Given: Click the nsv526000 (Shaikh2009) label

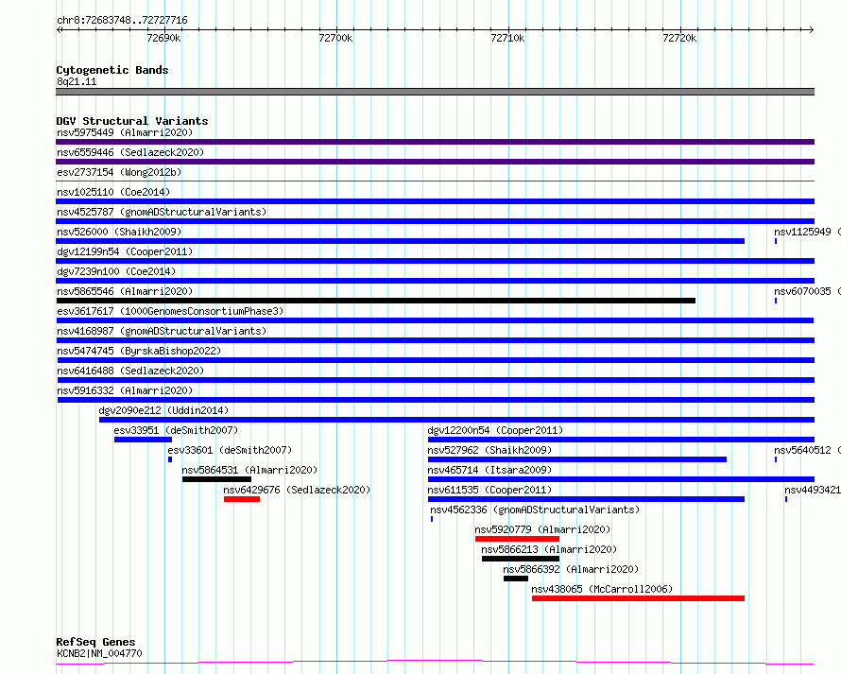Looking at the screenshot, I should 119,232.
